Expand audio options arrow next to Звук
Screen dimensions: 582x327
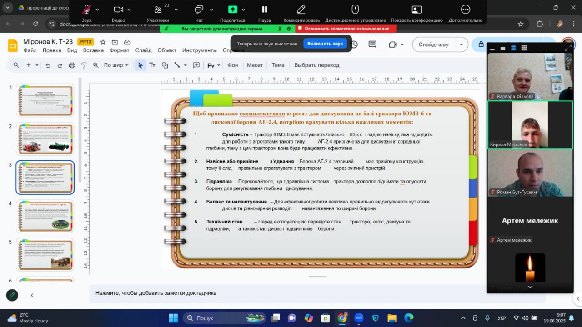pos(97,10)
